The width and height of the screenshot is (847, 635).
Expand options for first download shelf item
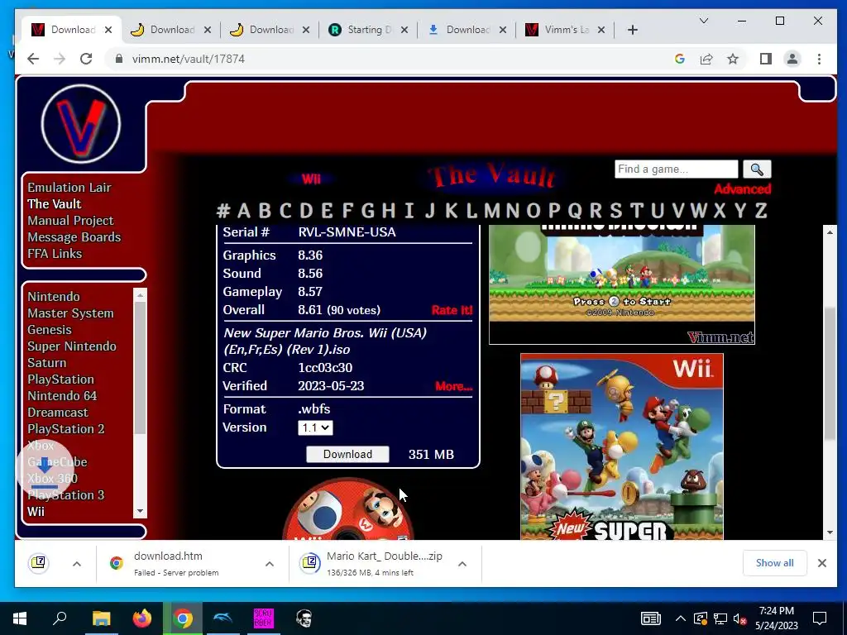click(x=77, y=564)
